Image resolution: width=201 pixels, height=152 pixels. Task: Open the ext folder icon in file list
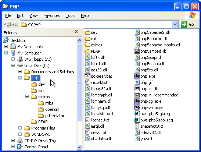point(87,39)
